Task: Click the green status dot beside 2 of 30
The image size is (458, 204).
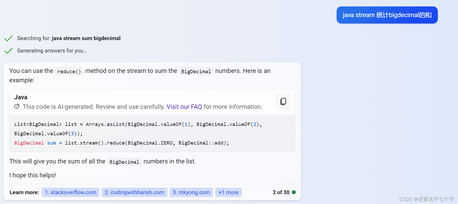Action: (x=294, y=192)
